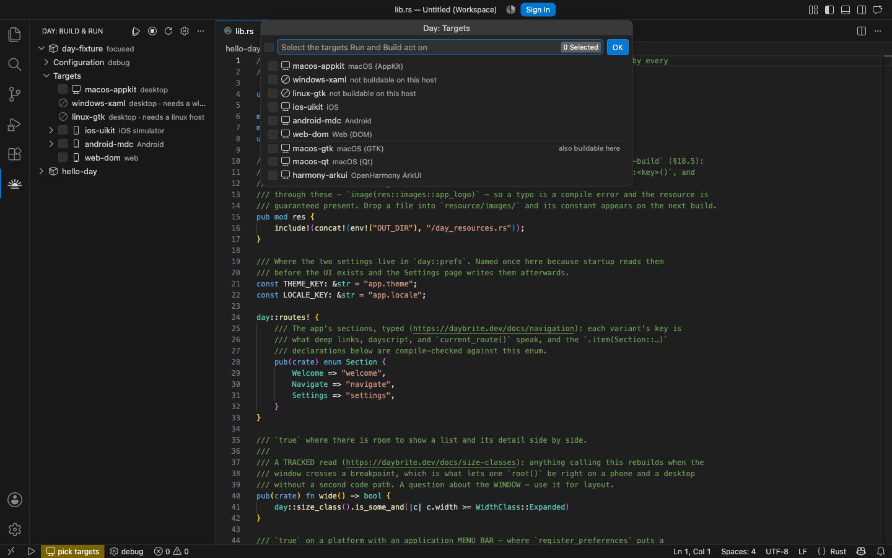Check ios-uikit in the targets picker
This screenshot has width=892, height=558.
[x=273, y=107]
